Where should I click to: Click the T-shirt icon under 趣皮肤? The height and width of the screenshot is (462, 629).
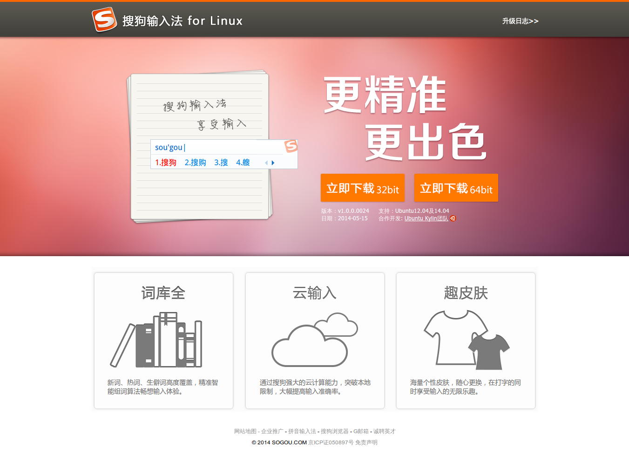[467, 340]
